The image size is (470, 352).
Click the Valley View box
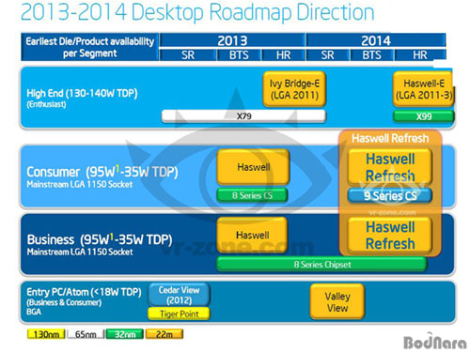pyautogui.click(x=337, y=301)
